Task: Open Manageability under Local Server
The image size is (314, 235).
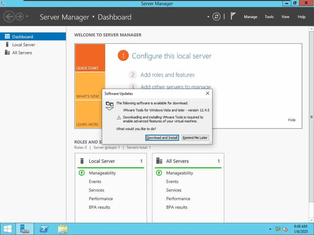Action: [x=102, y=173]
